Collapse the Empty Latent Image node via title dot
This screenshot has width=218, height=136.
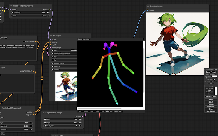(43, 113)
